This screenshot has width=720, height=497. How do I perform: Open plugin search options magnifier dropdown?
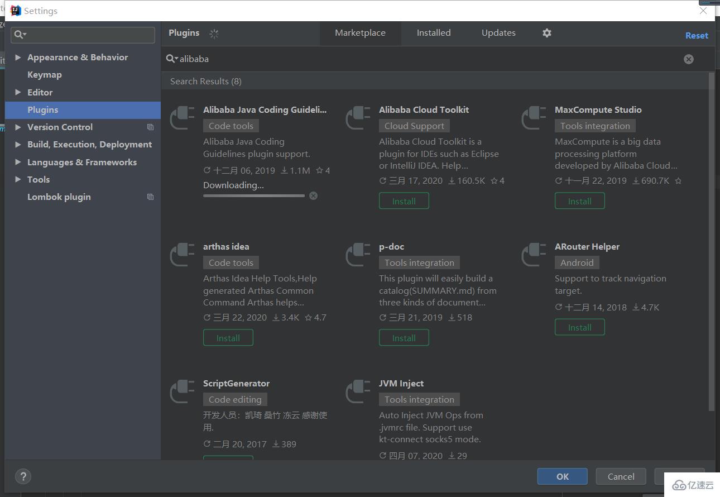tap(172, 59)
